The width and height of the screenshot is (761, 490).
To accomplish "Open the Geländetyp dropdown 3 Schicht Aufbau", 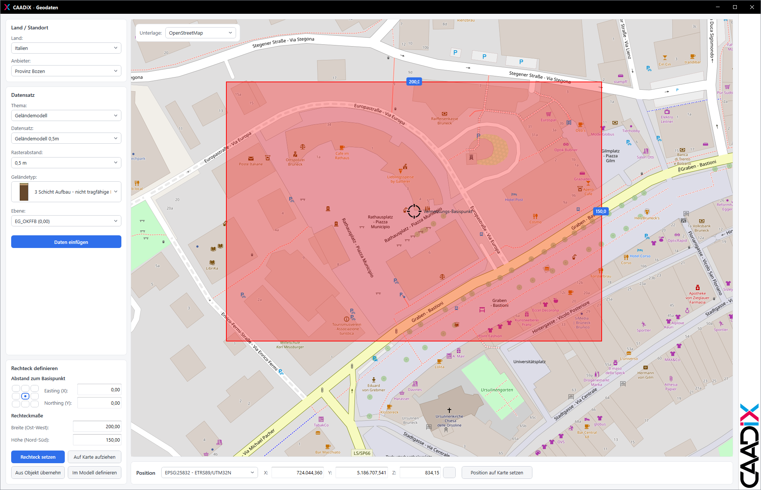I will tap(66, 192).
